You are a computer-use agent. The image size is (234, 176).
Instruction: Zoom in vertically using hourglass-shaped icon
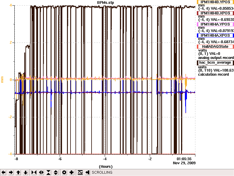tap(49, 172)
